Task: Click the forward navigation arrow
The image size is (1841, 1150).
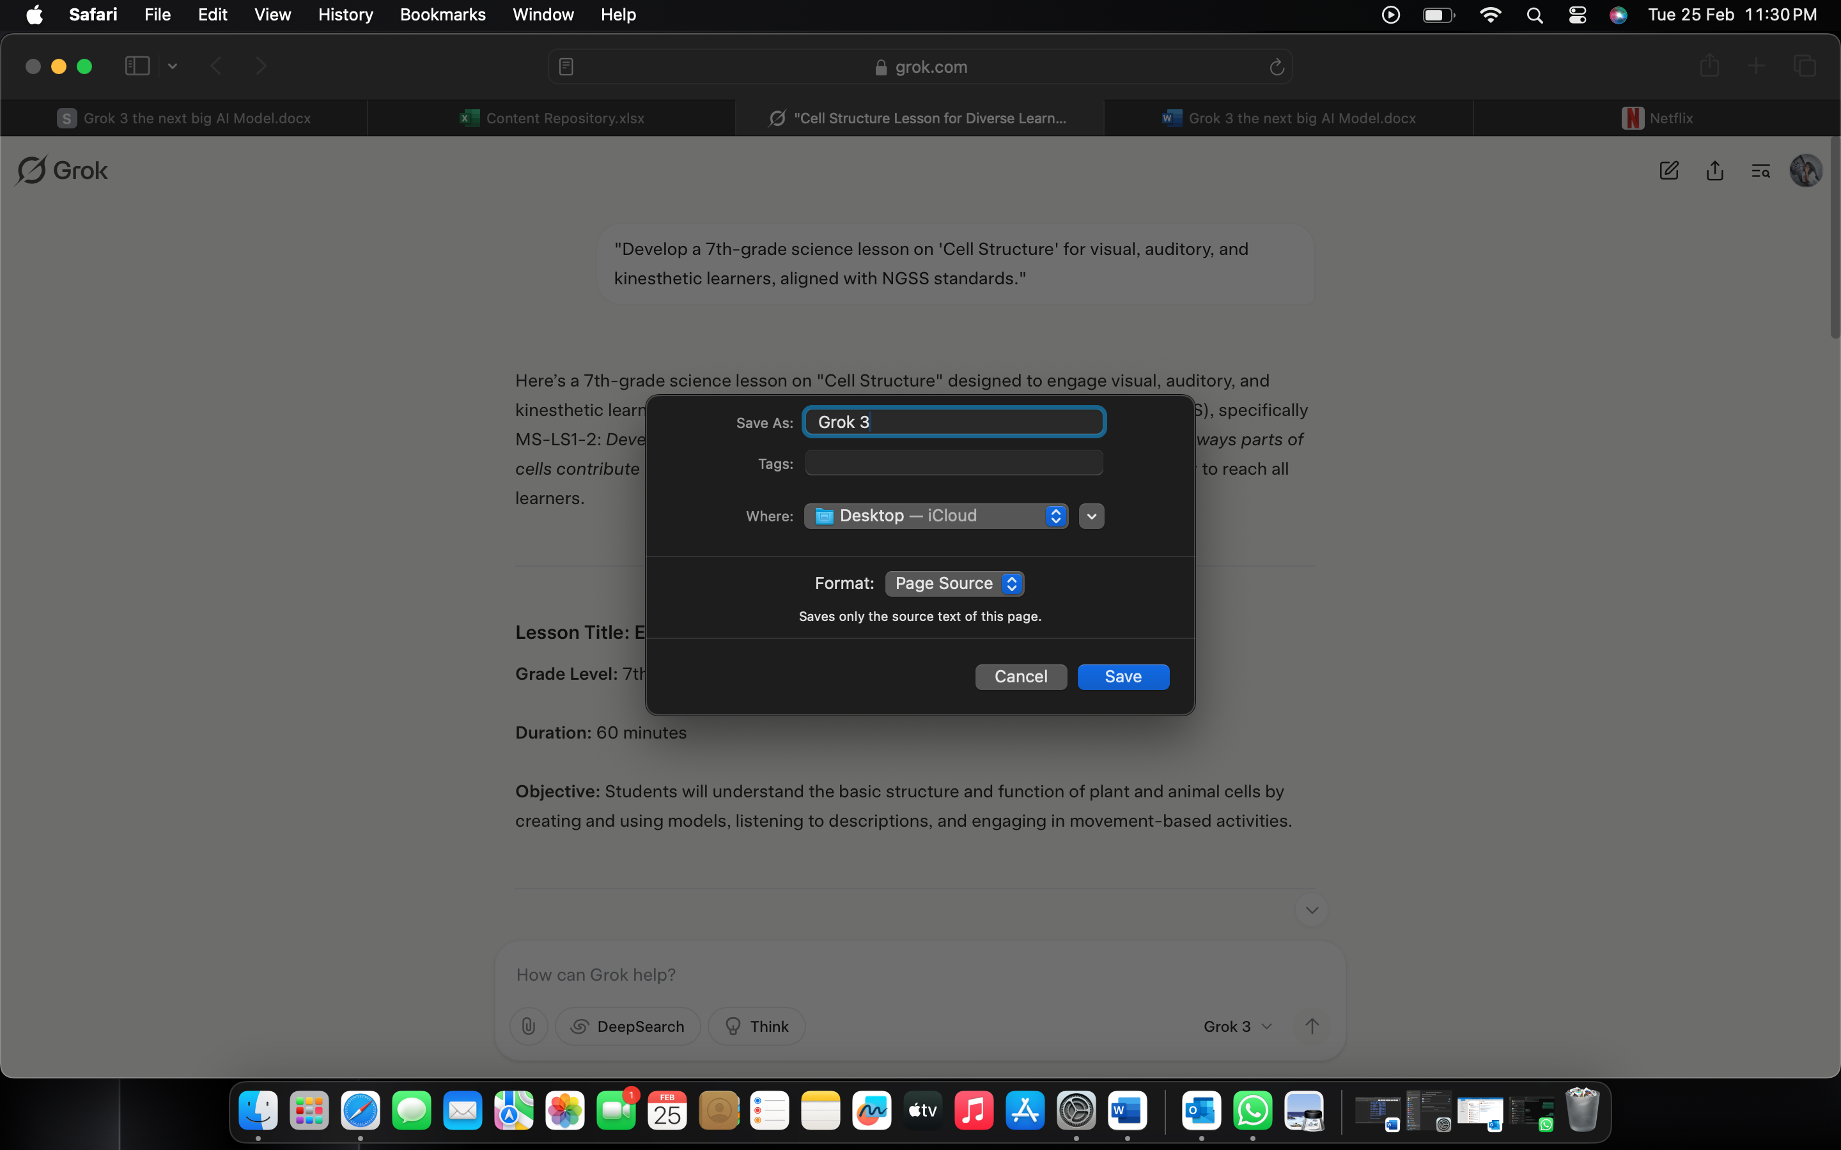Action: [x=261, y=66]
